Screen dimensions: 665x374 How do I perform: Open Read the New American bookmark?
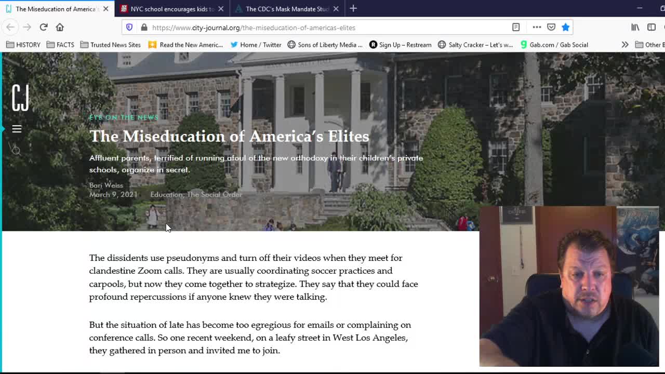[185, 45]
